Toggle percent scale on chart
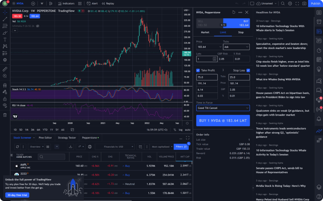 [x=175, y=129]
